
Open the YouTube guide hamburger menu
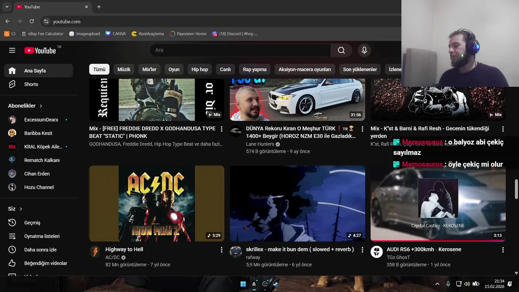click(12, 50)
